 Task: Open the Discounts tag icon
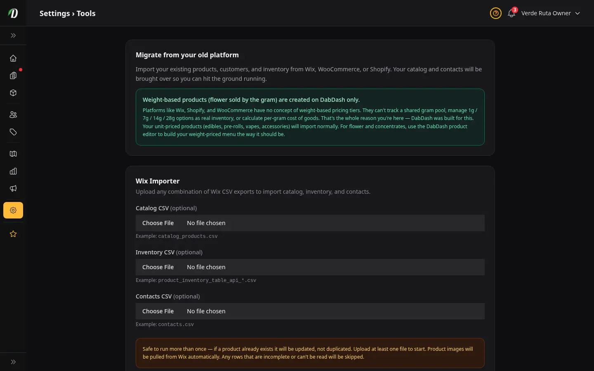click(x=13, y=132)
